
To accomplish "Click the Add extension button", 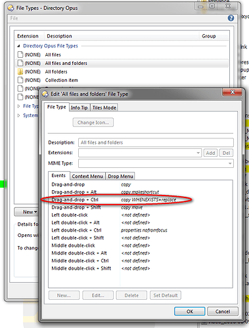I will pyautogui.click(x=210, y=153).
